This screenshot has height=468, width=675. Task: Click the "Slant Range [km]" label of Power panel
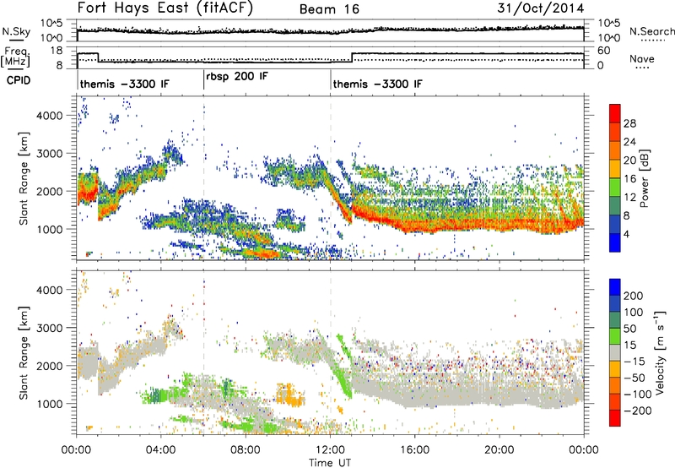(x=24, y=178)
